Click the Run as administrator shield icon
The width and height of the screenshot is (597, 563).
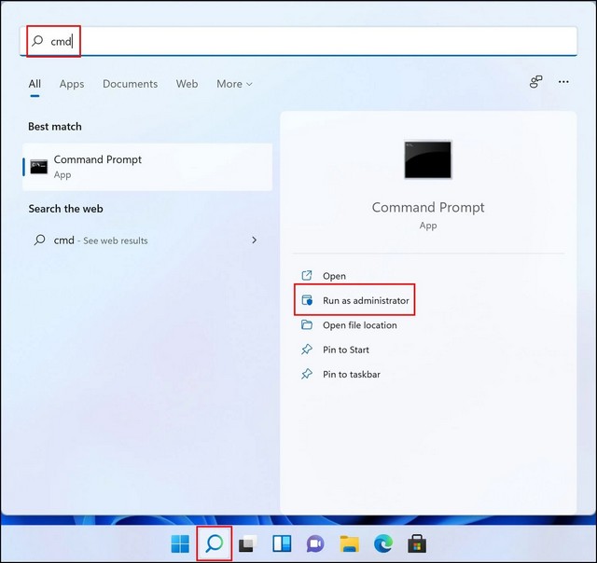pyautogui.click(x=307, y=300)
